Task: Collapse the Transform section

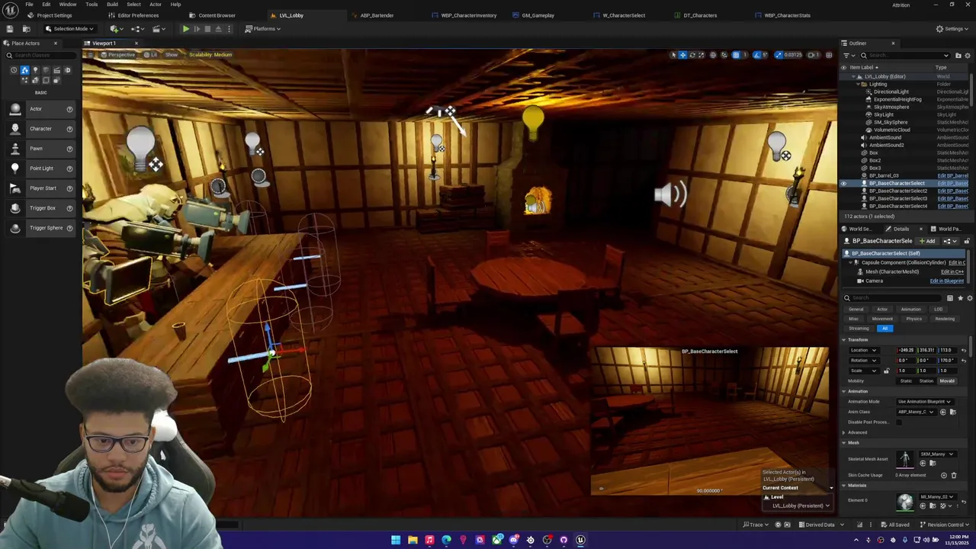Action: tap(844, 339)
